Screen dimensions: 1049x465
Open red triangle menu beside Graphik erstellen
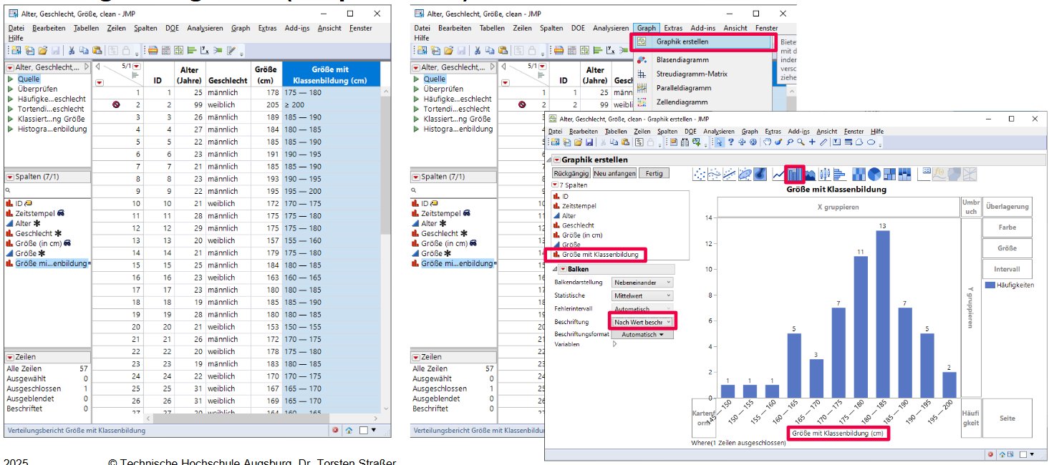(x=556, y=160)
